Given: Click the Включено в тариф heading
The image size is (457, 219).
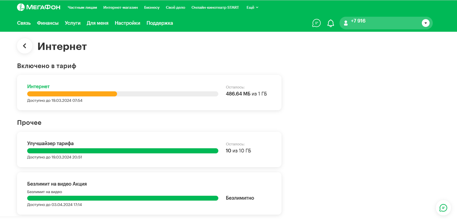Looking at the screenshot, I should point(47,66).
